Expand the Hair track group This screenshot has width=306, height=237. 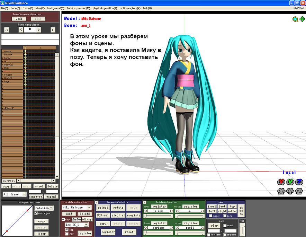pyautogui.click(x=2, y=68)
